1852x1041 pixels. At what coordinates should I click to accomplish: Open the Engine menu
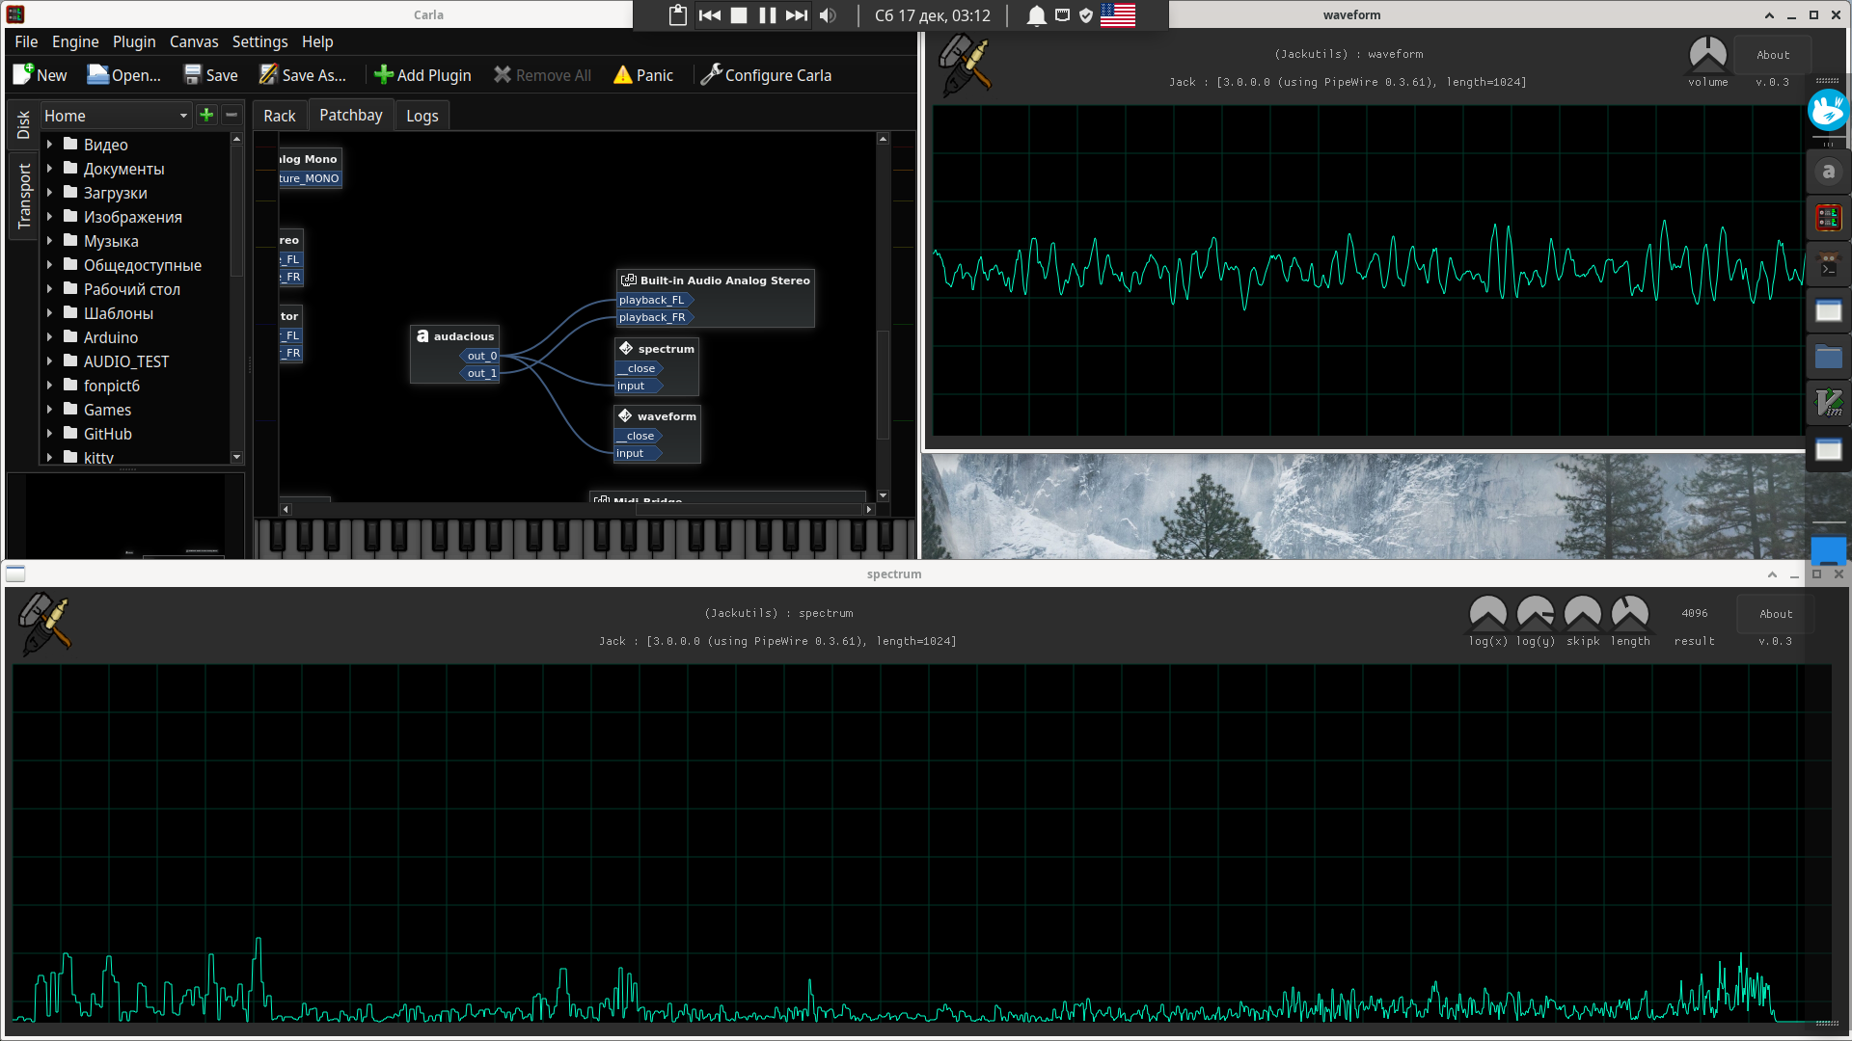click(75, 41)
